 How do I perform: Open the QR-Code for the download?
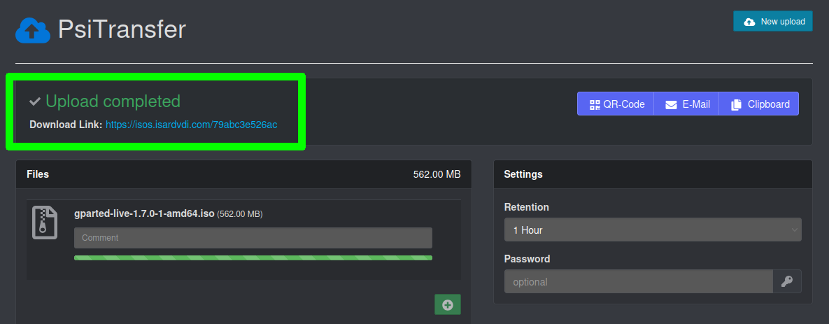coord(616,104)
